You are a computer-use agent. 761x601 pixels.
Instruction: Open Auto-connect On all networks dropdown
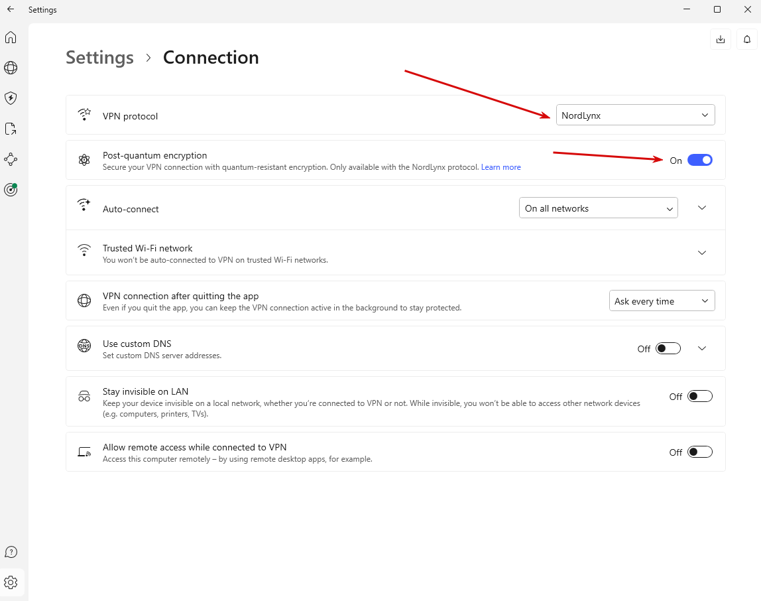[599, 208]
